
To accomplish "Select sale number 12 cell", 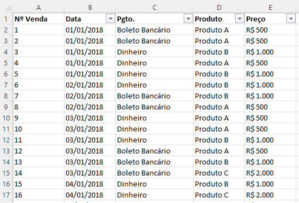I will [x=39, y=151].
